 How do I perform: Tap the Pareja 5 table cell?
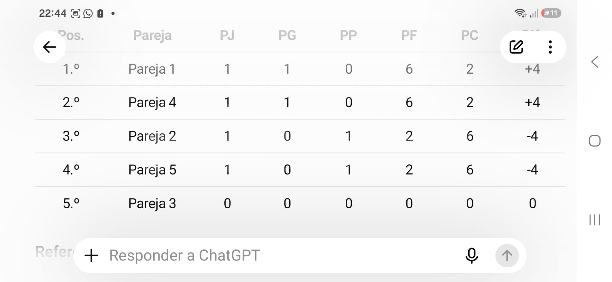(x=152, y=170)
